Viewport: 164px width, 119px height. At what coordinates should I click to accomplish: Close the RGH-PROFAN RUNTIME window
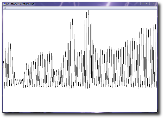(153, 4)
